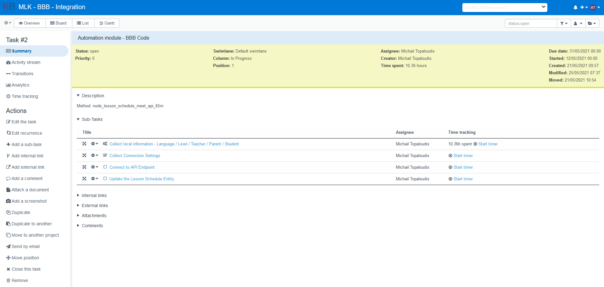Toggle checkbox for Collect Connection Settings
The width and height of the screenshot is (604, 287).
pyautogui.click(x=105, y=155)
